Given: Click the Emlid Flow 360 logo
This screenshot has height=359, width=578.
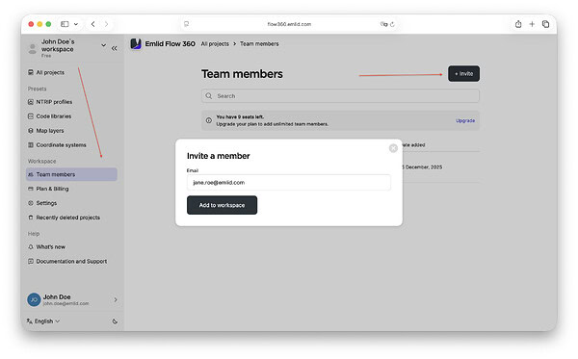Looking at the screenshot, I should 136,44.
